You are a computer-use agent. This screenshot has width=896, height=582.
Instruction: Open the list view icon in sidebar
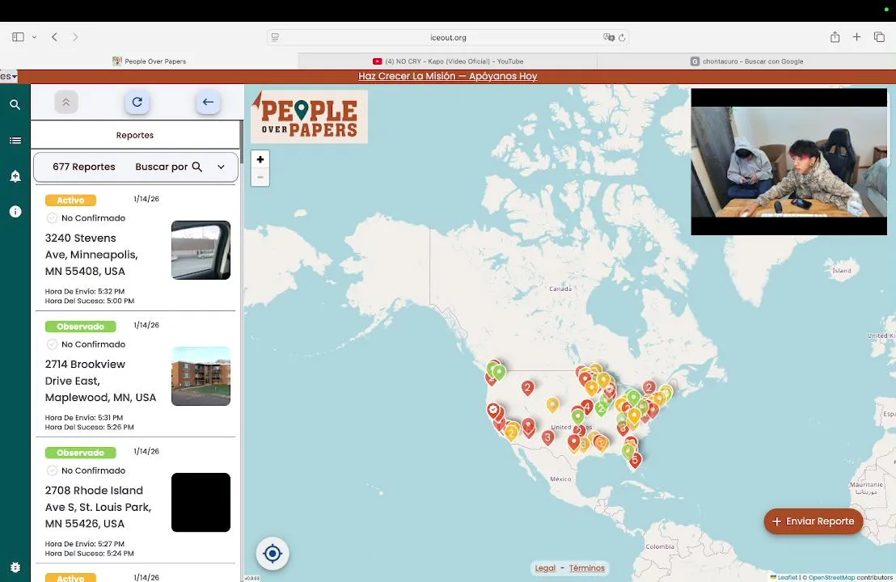15,141
